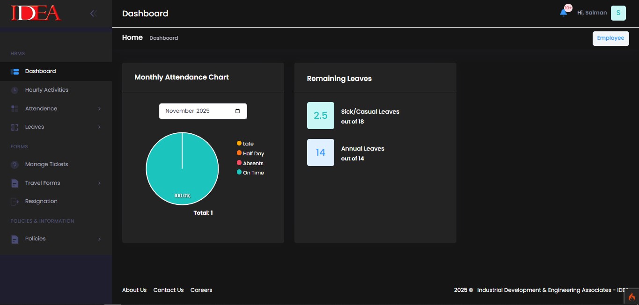The image size is (639, 305).
Task: Click the notification bell icon
Action: click(563, 13)
